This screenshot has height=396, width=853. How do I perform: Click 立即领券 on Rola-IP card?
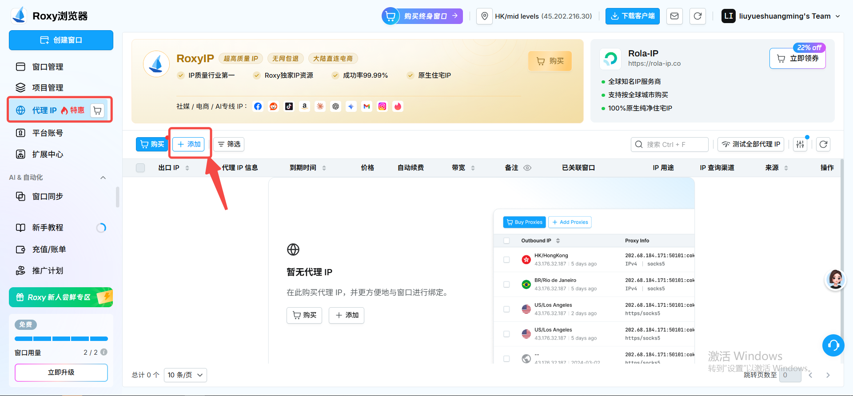[x=797, y=58]
